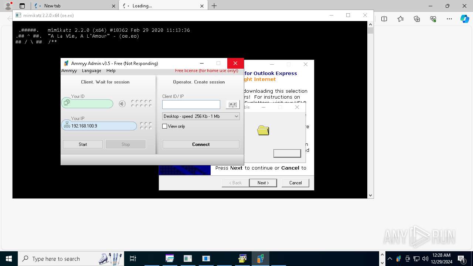Viewport: 473px width, 266px height.
Task: Click the Start button in Ammyy Admin
Action: (x=83, y=144)
